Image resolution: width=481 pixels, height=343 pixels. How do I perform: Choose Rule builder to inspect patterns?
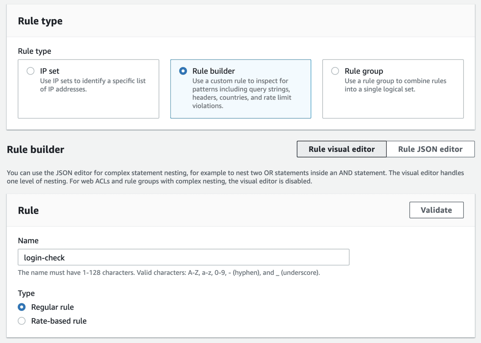(x=183, y=71)
